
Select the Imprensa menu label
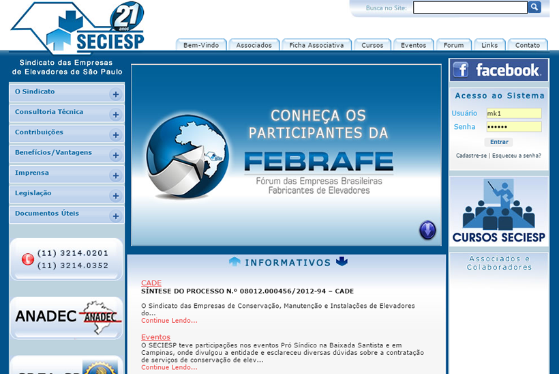[32, 173]
